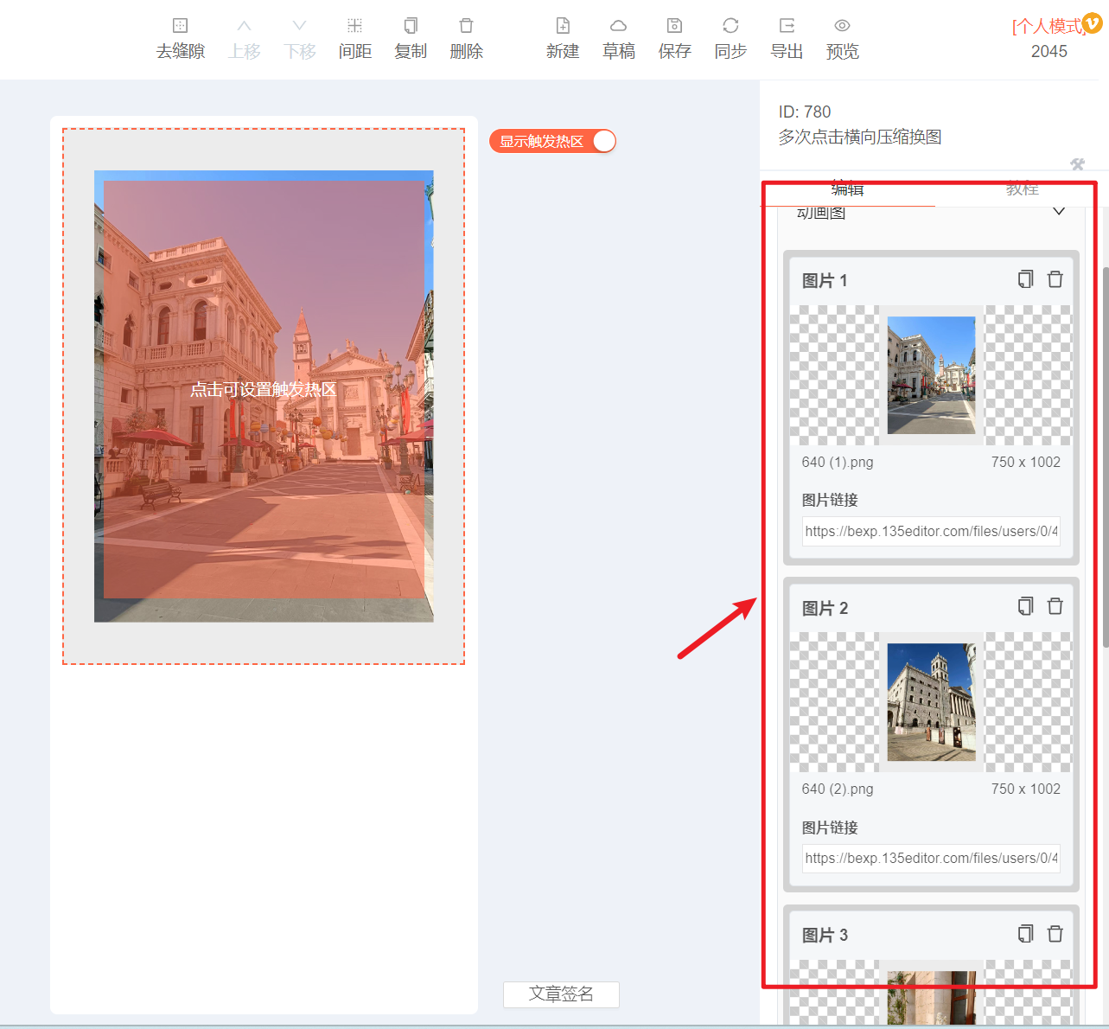Copy 图片 1 card using its copy icon
The image size is (1109, 1029).
[1025, 279]
